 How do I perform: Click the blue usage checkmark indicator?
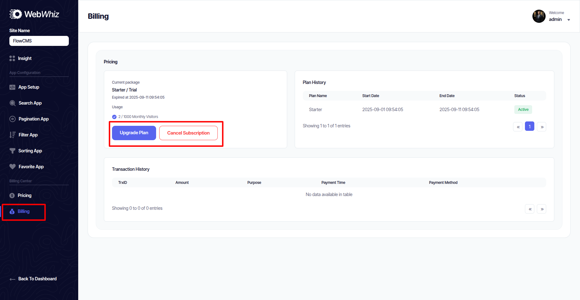click(114, 117)
